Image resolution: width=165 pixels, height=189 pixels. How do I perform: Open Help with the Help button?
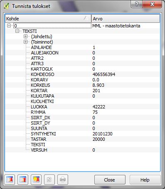click(x=145, y=180)
